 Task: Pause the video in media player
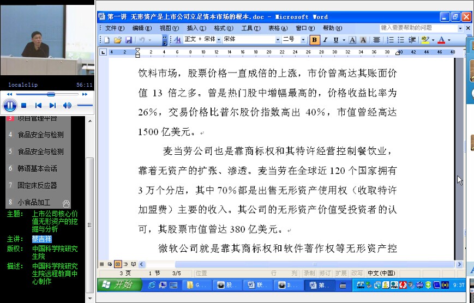tap(10, 105)
